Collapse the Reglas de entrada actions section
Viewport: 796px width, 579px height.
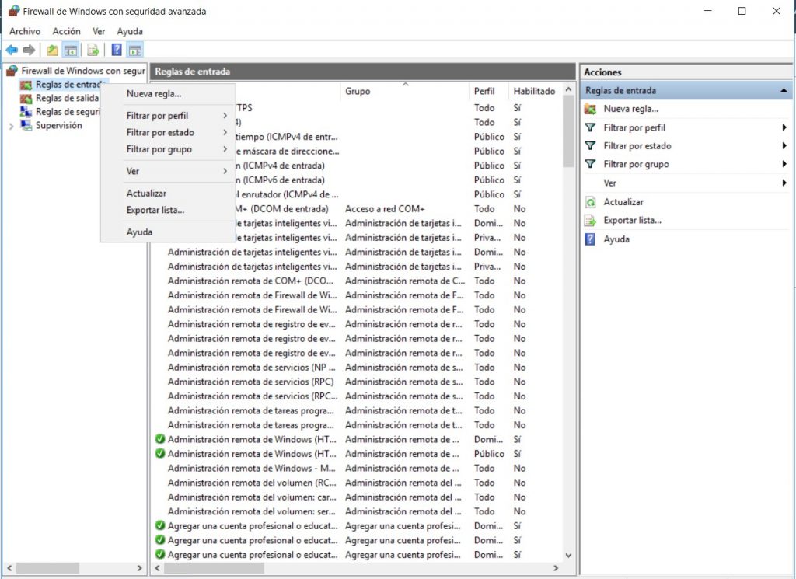point(784,91)
